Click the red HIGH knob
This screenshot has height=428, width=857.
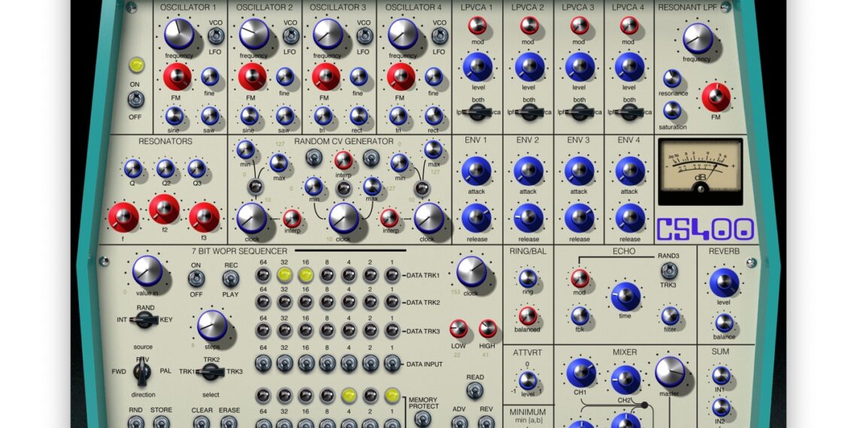[488, 329]
